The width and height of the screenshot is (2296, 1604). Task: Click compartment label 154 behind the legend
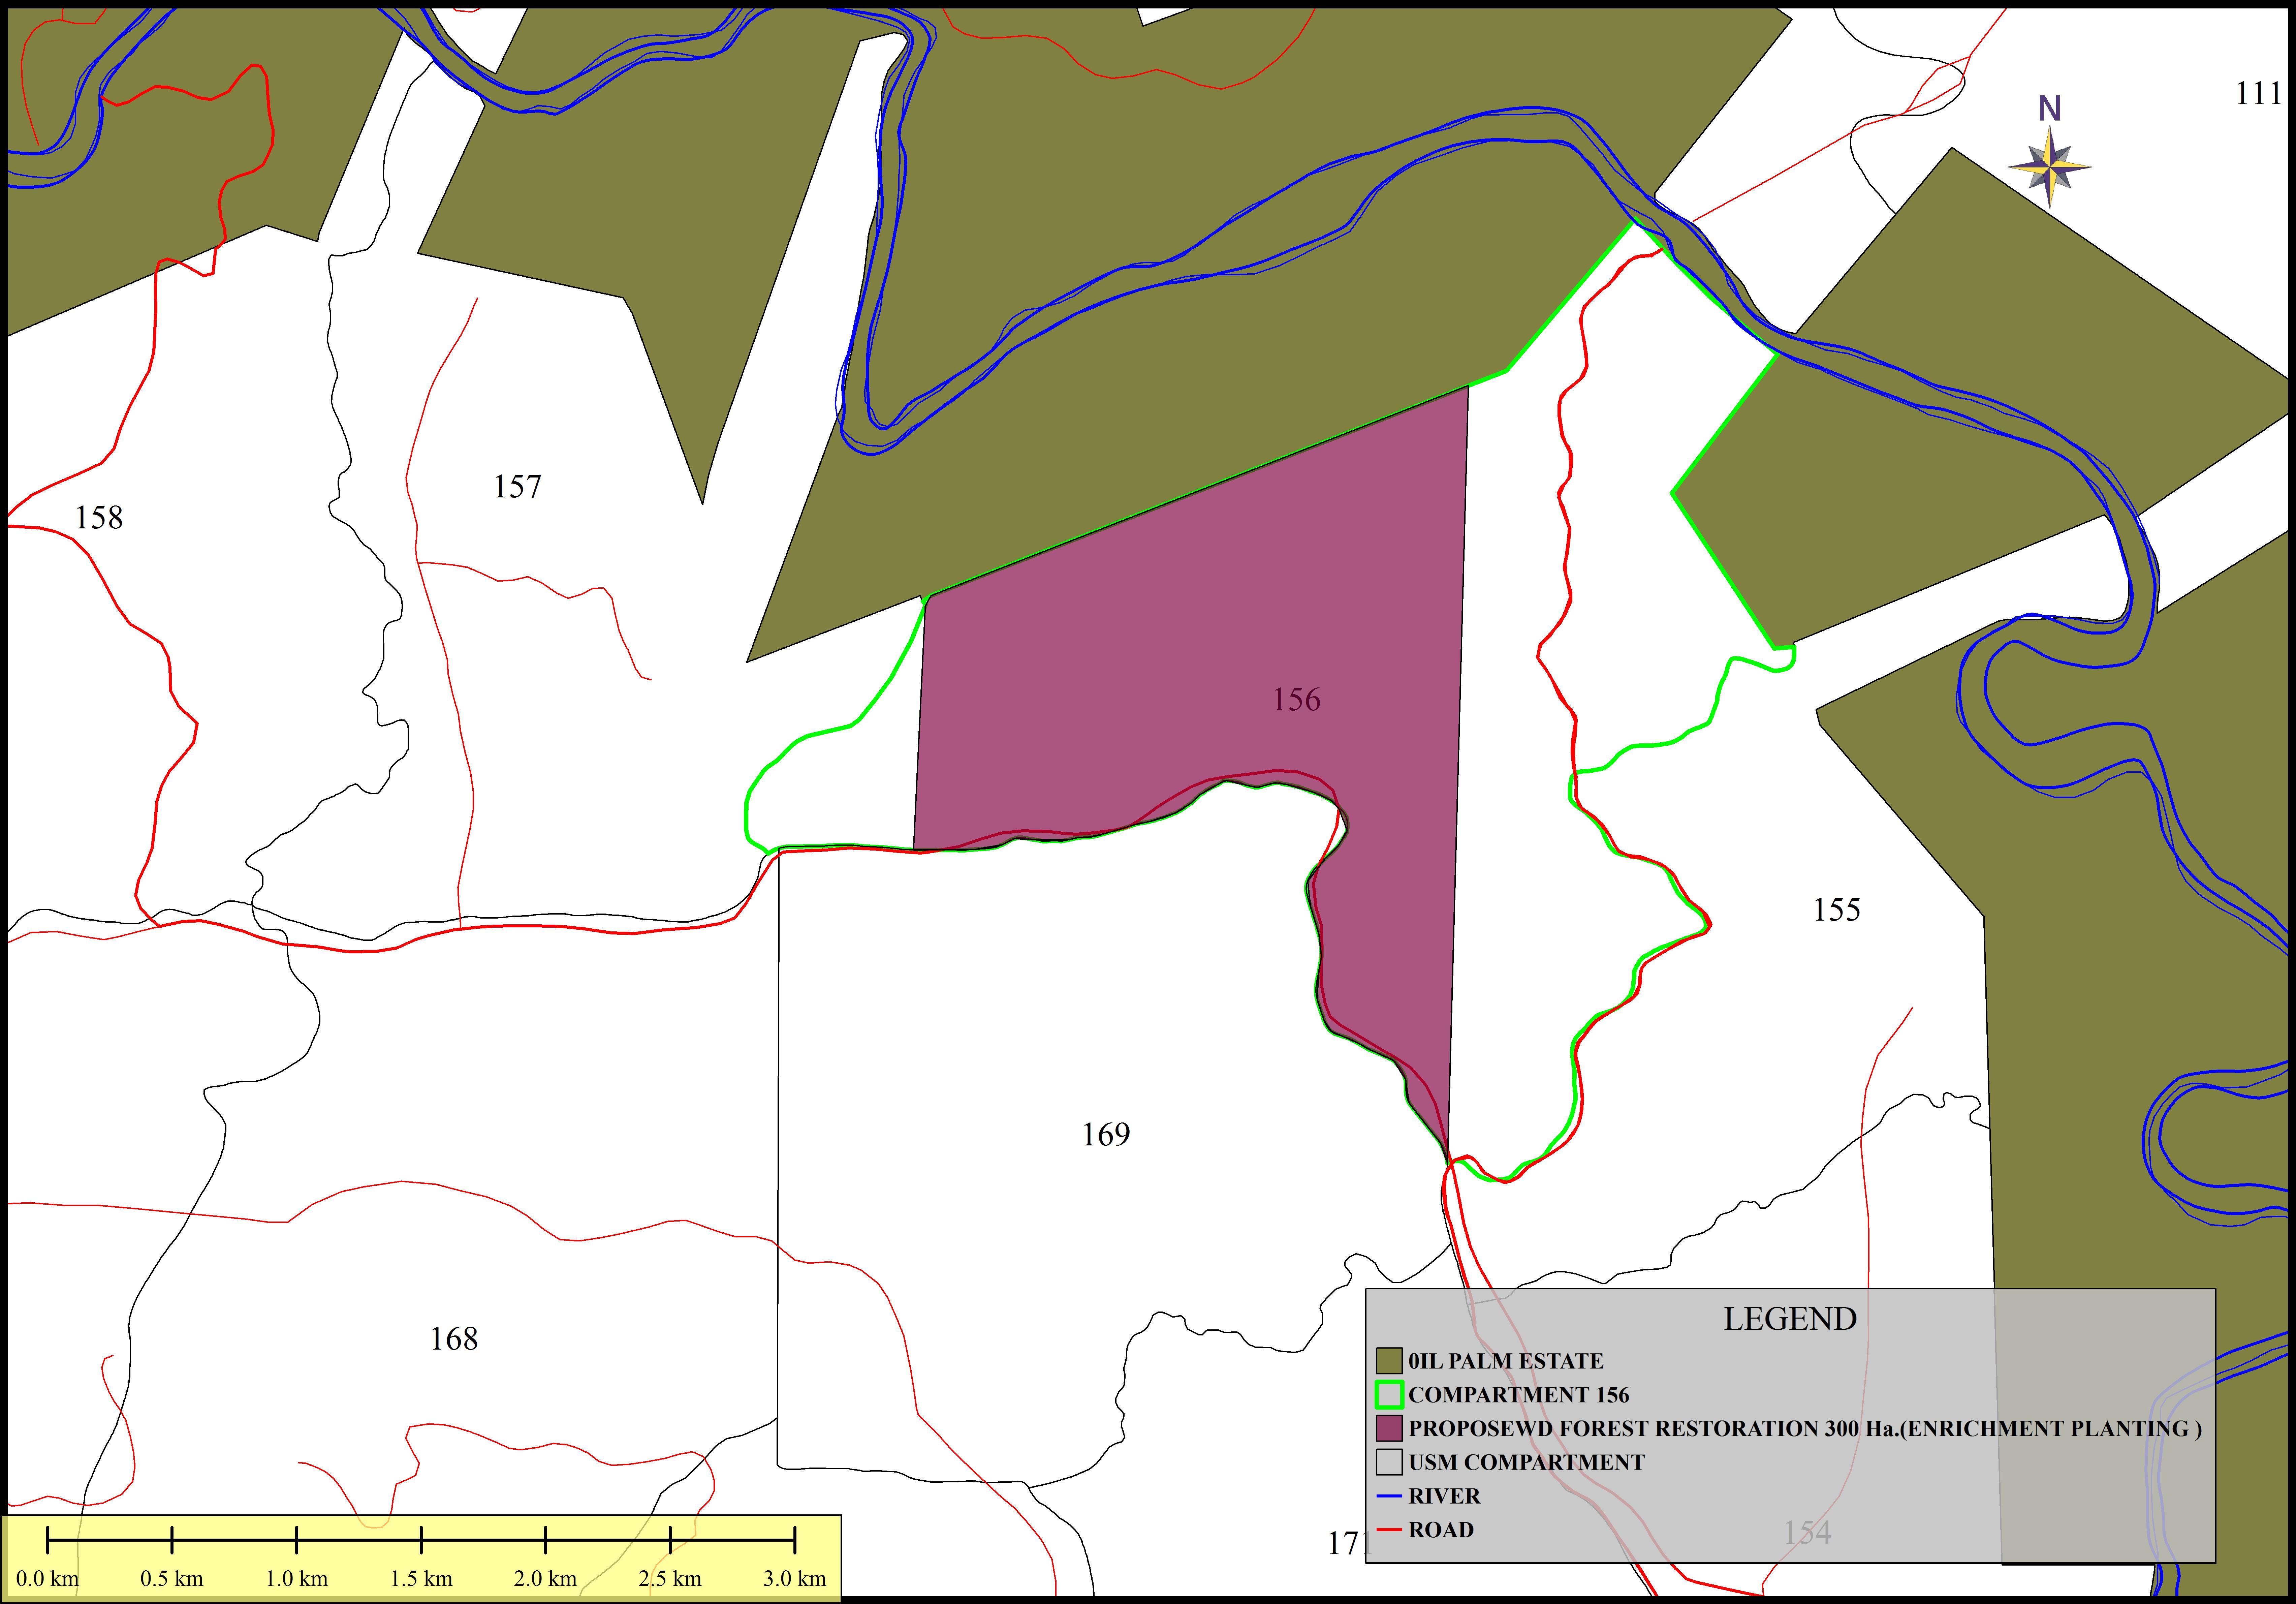(1808, 1532)
